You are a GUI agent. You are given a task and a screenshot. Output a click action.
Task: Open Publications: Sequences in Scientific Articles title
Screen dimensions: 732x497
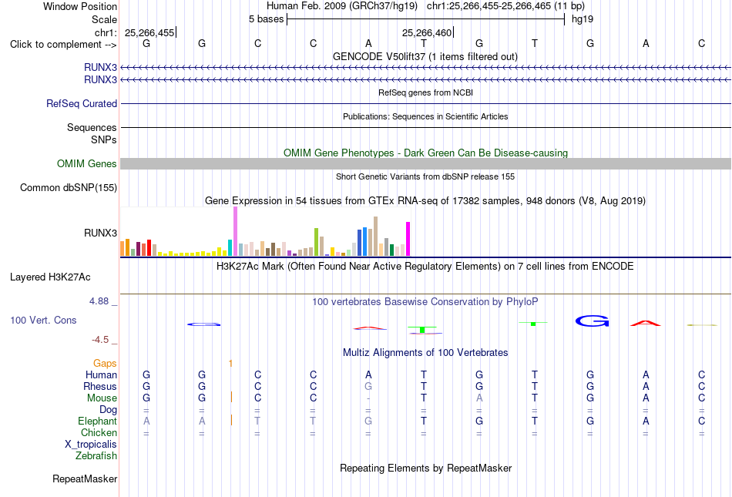coord(425,116)
